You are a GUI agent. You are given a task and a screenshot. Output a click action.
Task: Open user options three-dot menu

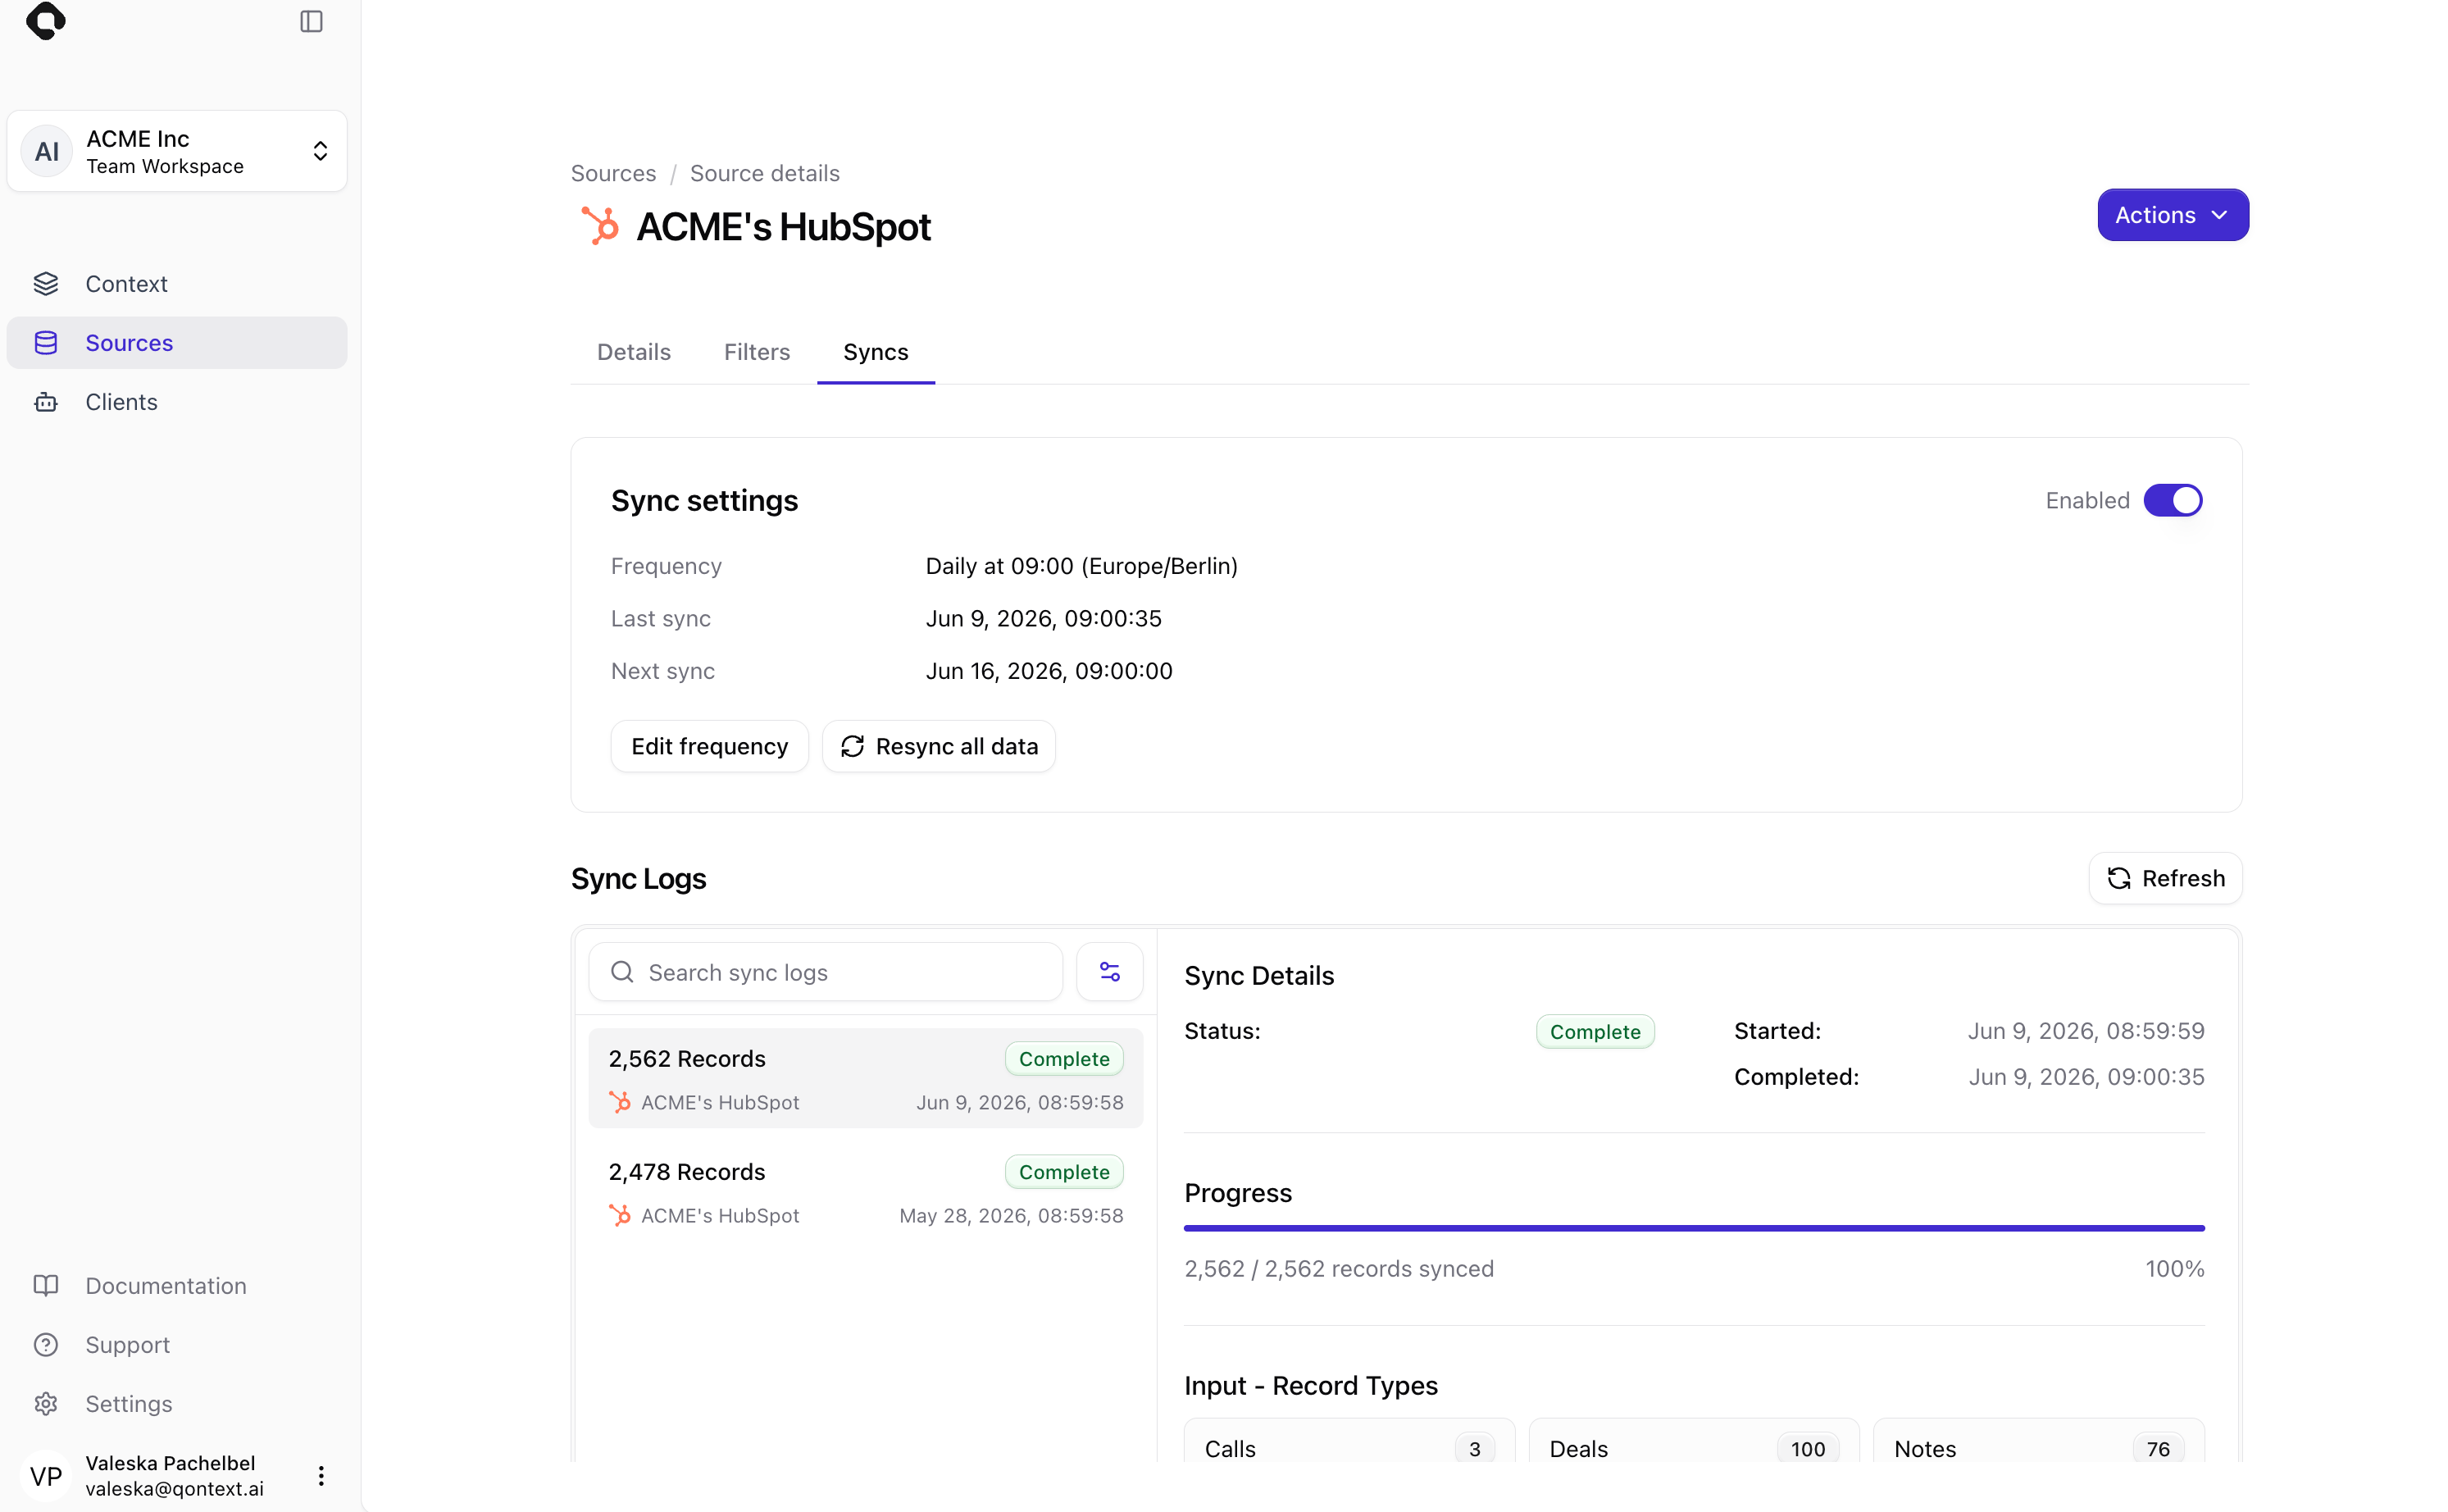point(321,1476)
